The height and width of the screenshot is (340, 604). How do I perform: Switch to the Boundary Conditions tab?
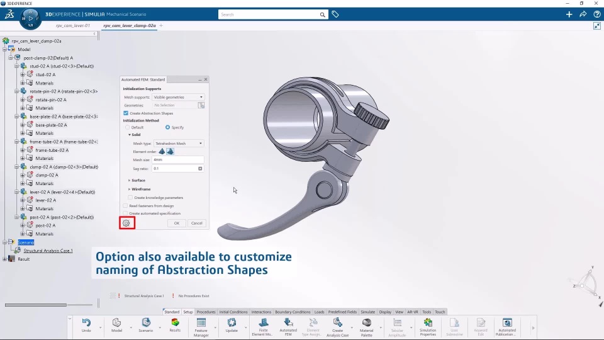(293, 312)
